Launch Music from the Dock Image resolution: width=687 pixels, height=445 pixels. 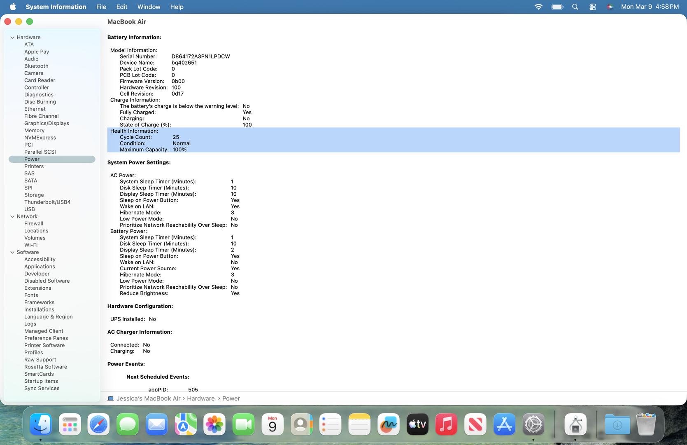[446, 424]
